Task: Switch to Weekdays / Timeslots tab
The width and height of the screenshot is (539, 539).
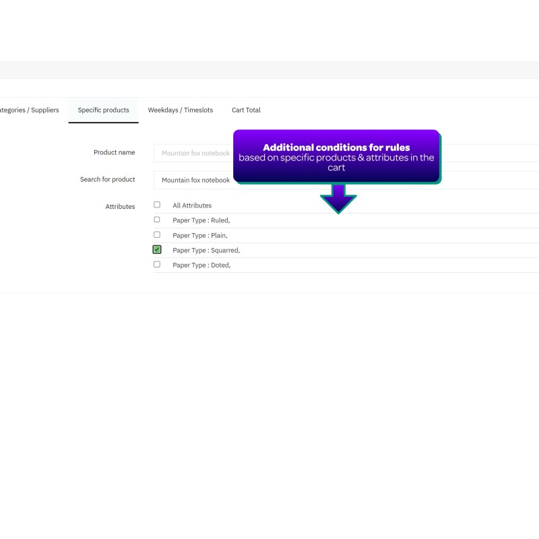Action: pyautogui.click(x=181, y=110)
